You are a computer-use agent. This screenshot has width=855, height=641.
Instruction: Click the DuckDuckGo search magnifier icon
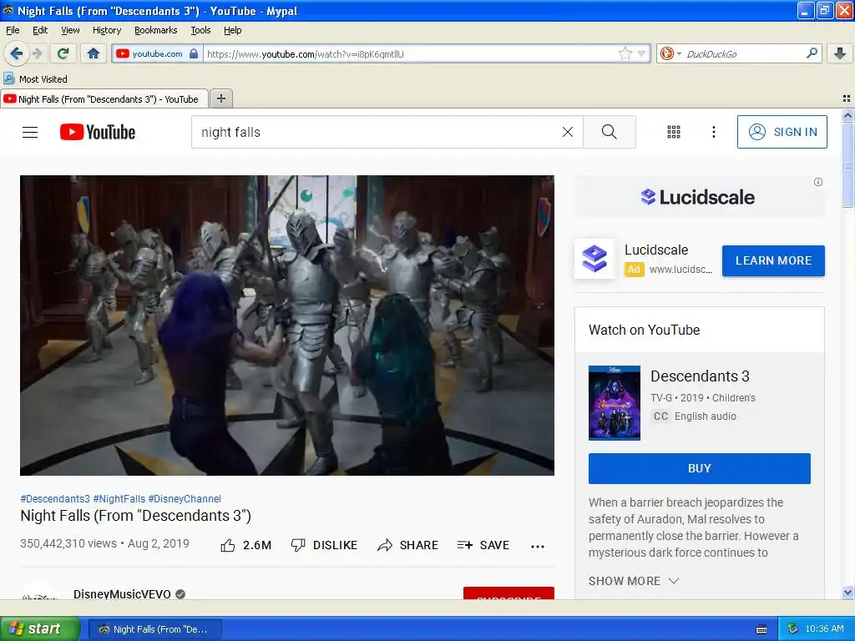tap(812, 53)
